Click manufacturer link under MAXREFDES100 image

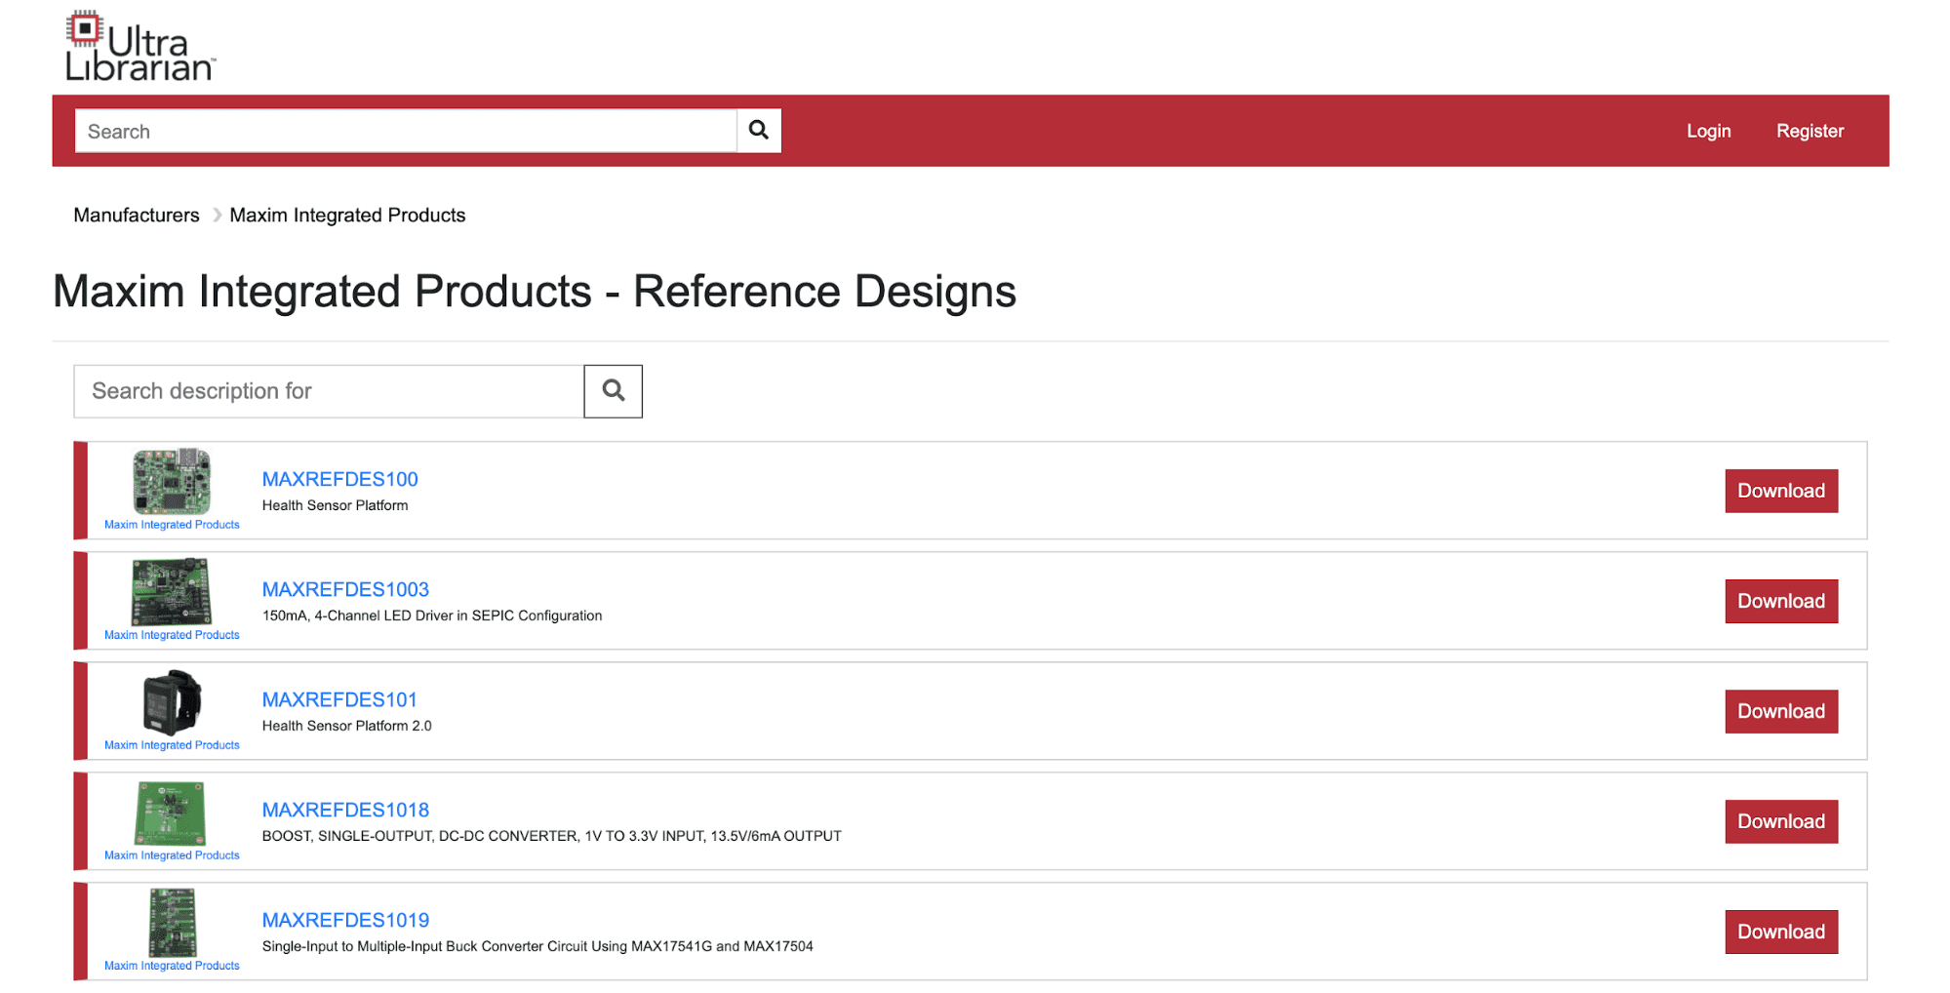(x=172, y=525)
